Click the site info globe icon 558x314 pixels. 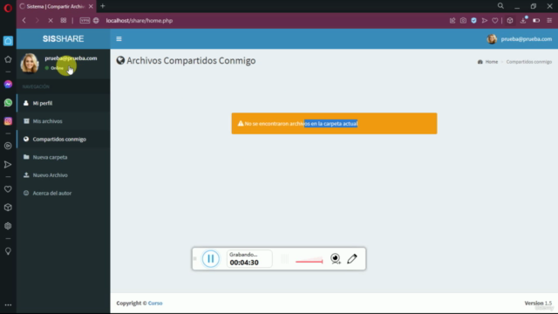tap(96, 21)
